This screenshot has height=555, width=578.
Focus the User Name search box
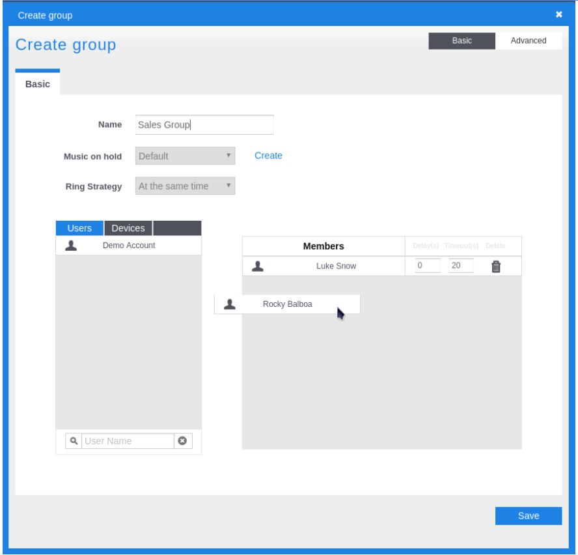(128, 441)
